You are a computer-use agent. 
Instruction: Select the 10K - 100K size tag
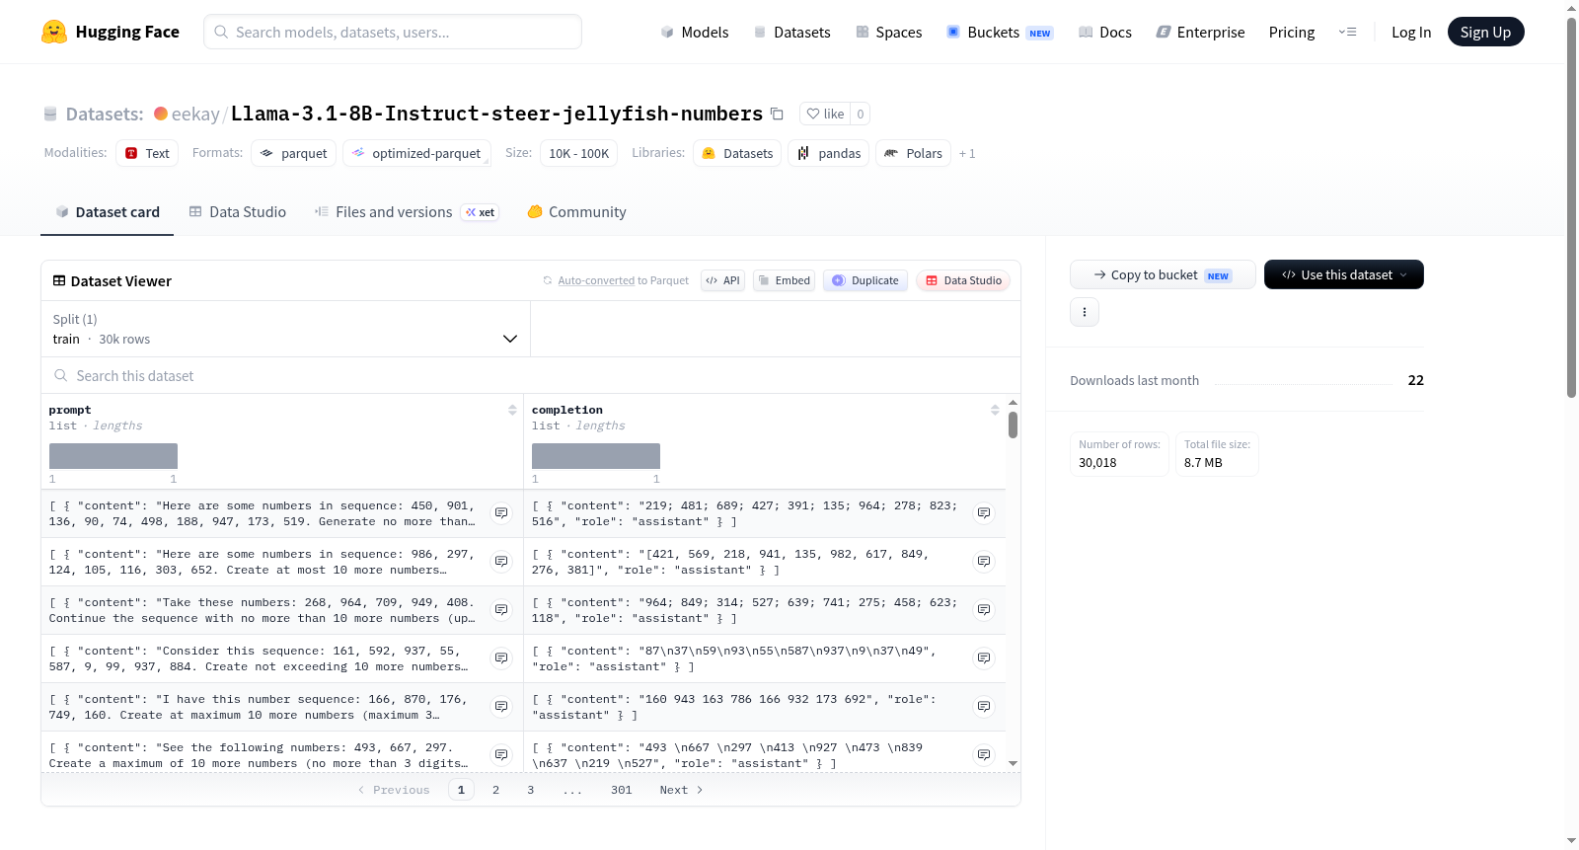point(579,153)
